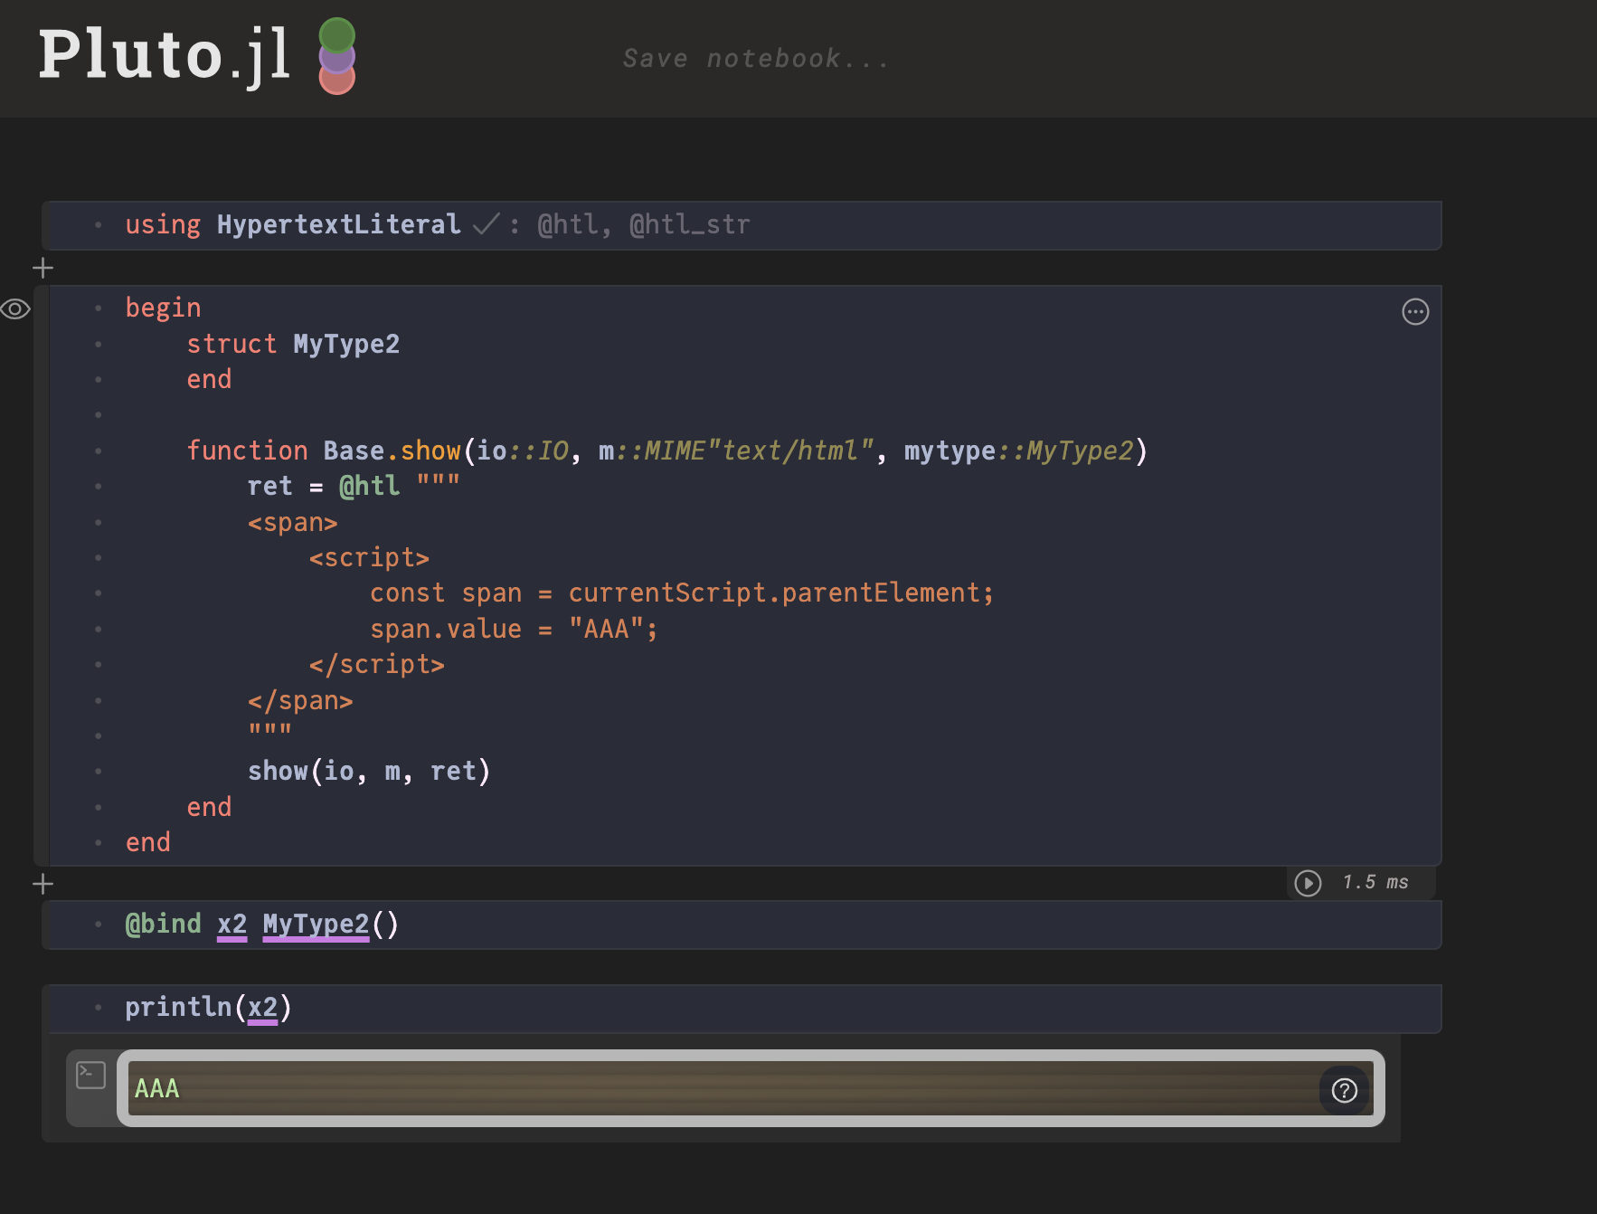The height and width of the screenshot is (1214, 1597).
Task: Click the Pluto.jl logo
Action: tap(197, 56)
